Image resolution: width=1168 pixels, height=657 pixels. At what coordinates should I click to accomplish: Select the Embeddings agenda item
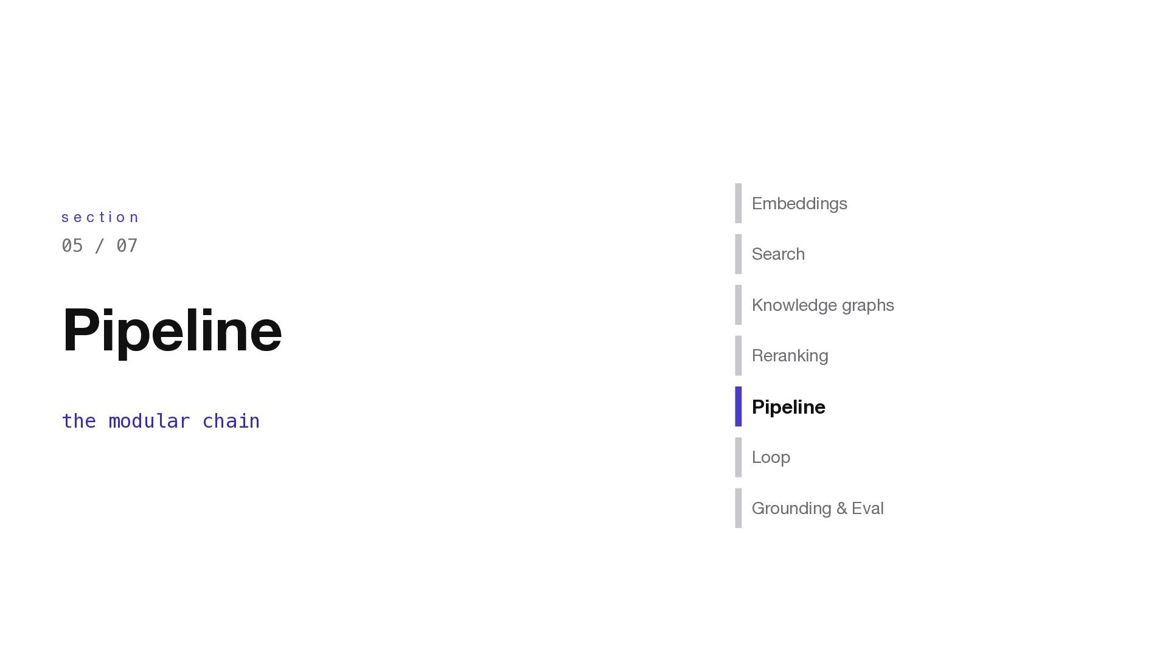pos(799,204)
